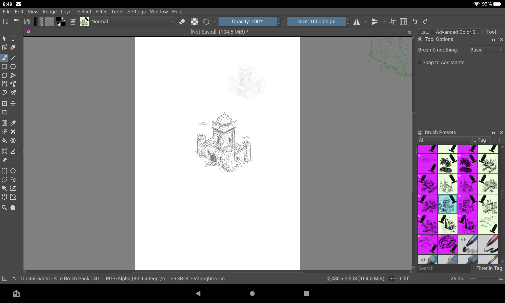
Task: Click the Tag button in Brush Presets
Action: click(x=481, y=140)
